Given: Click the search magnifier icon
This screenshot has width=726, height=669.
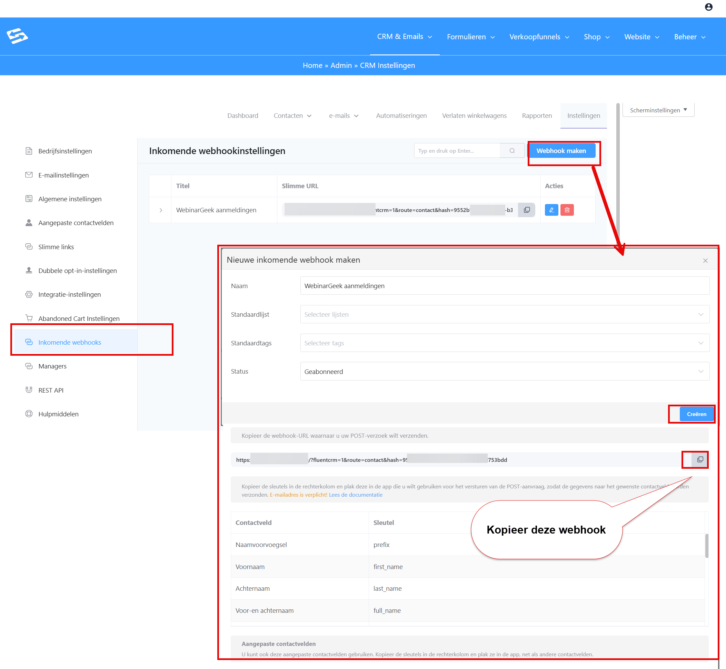Looking at the screenshot, I should pos(511,151).
